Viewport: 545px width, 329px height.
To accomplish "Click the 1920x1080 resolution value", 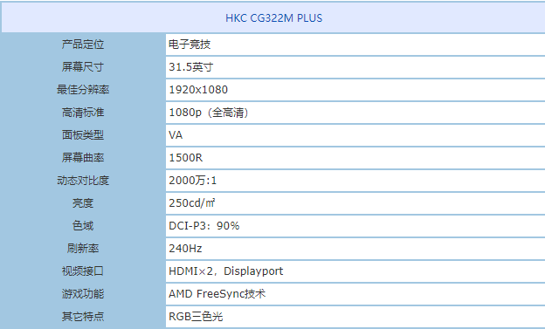I will pos(198,90).
